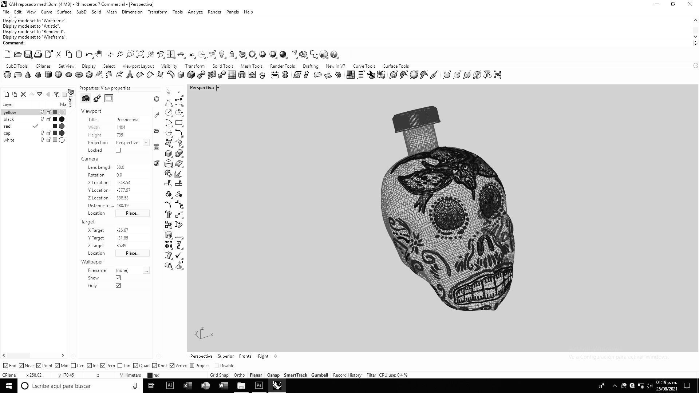Click the Windows Start button
The height and width of the screenshot is (393, 699).
coord(9,386)
